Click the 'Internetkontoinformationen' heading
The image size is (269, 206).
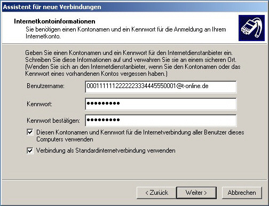point(54,21)
